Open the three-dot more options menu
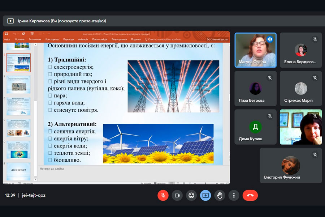Screen dimensions: 325x217 click(x=234, y=195)
